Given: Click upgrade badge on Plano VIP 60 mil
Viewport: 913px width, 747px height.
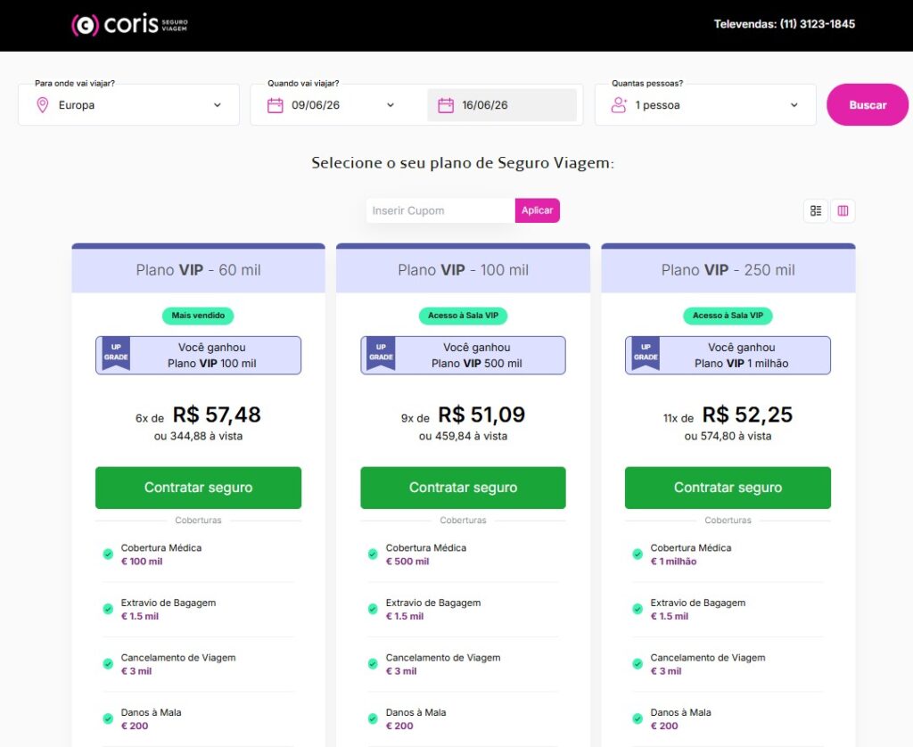Looking at the screenshot, I should pyautogui.click(x=115, y=355).
